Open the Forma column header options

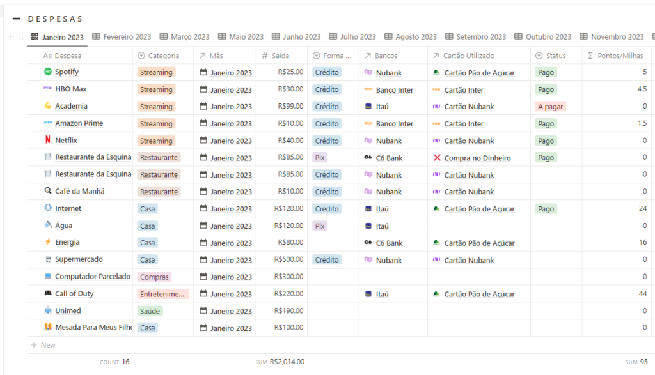(333, 56)
